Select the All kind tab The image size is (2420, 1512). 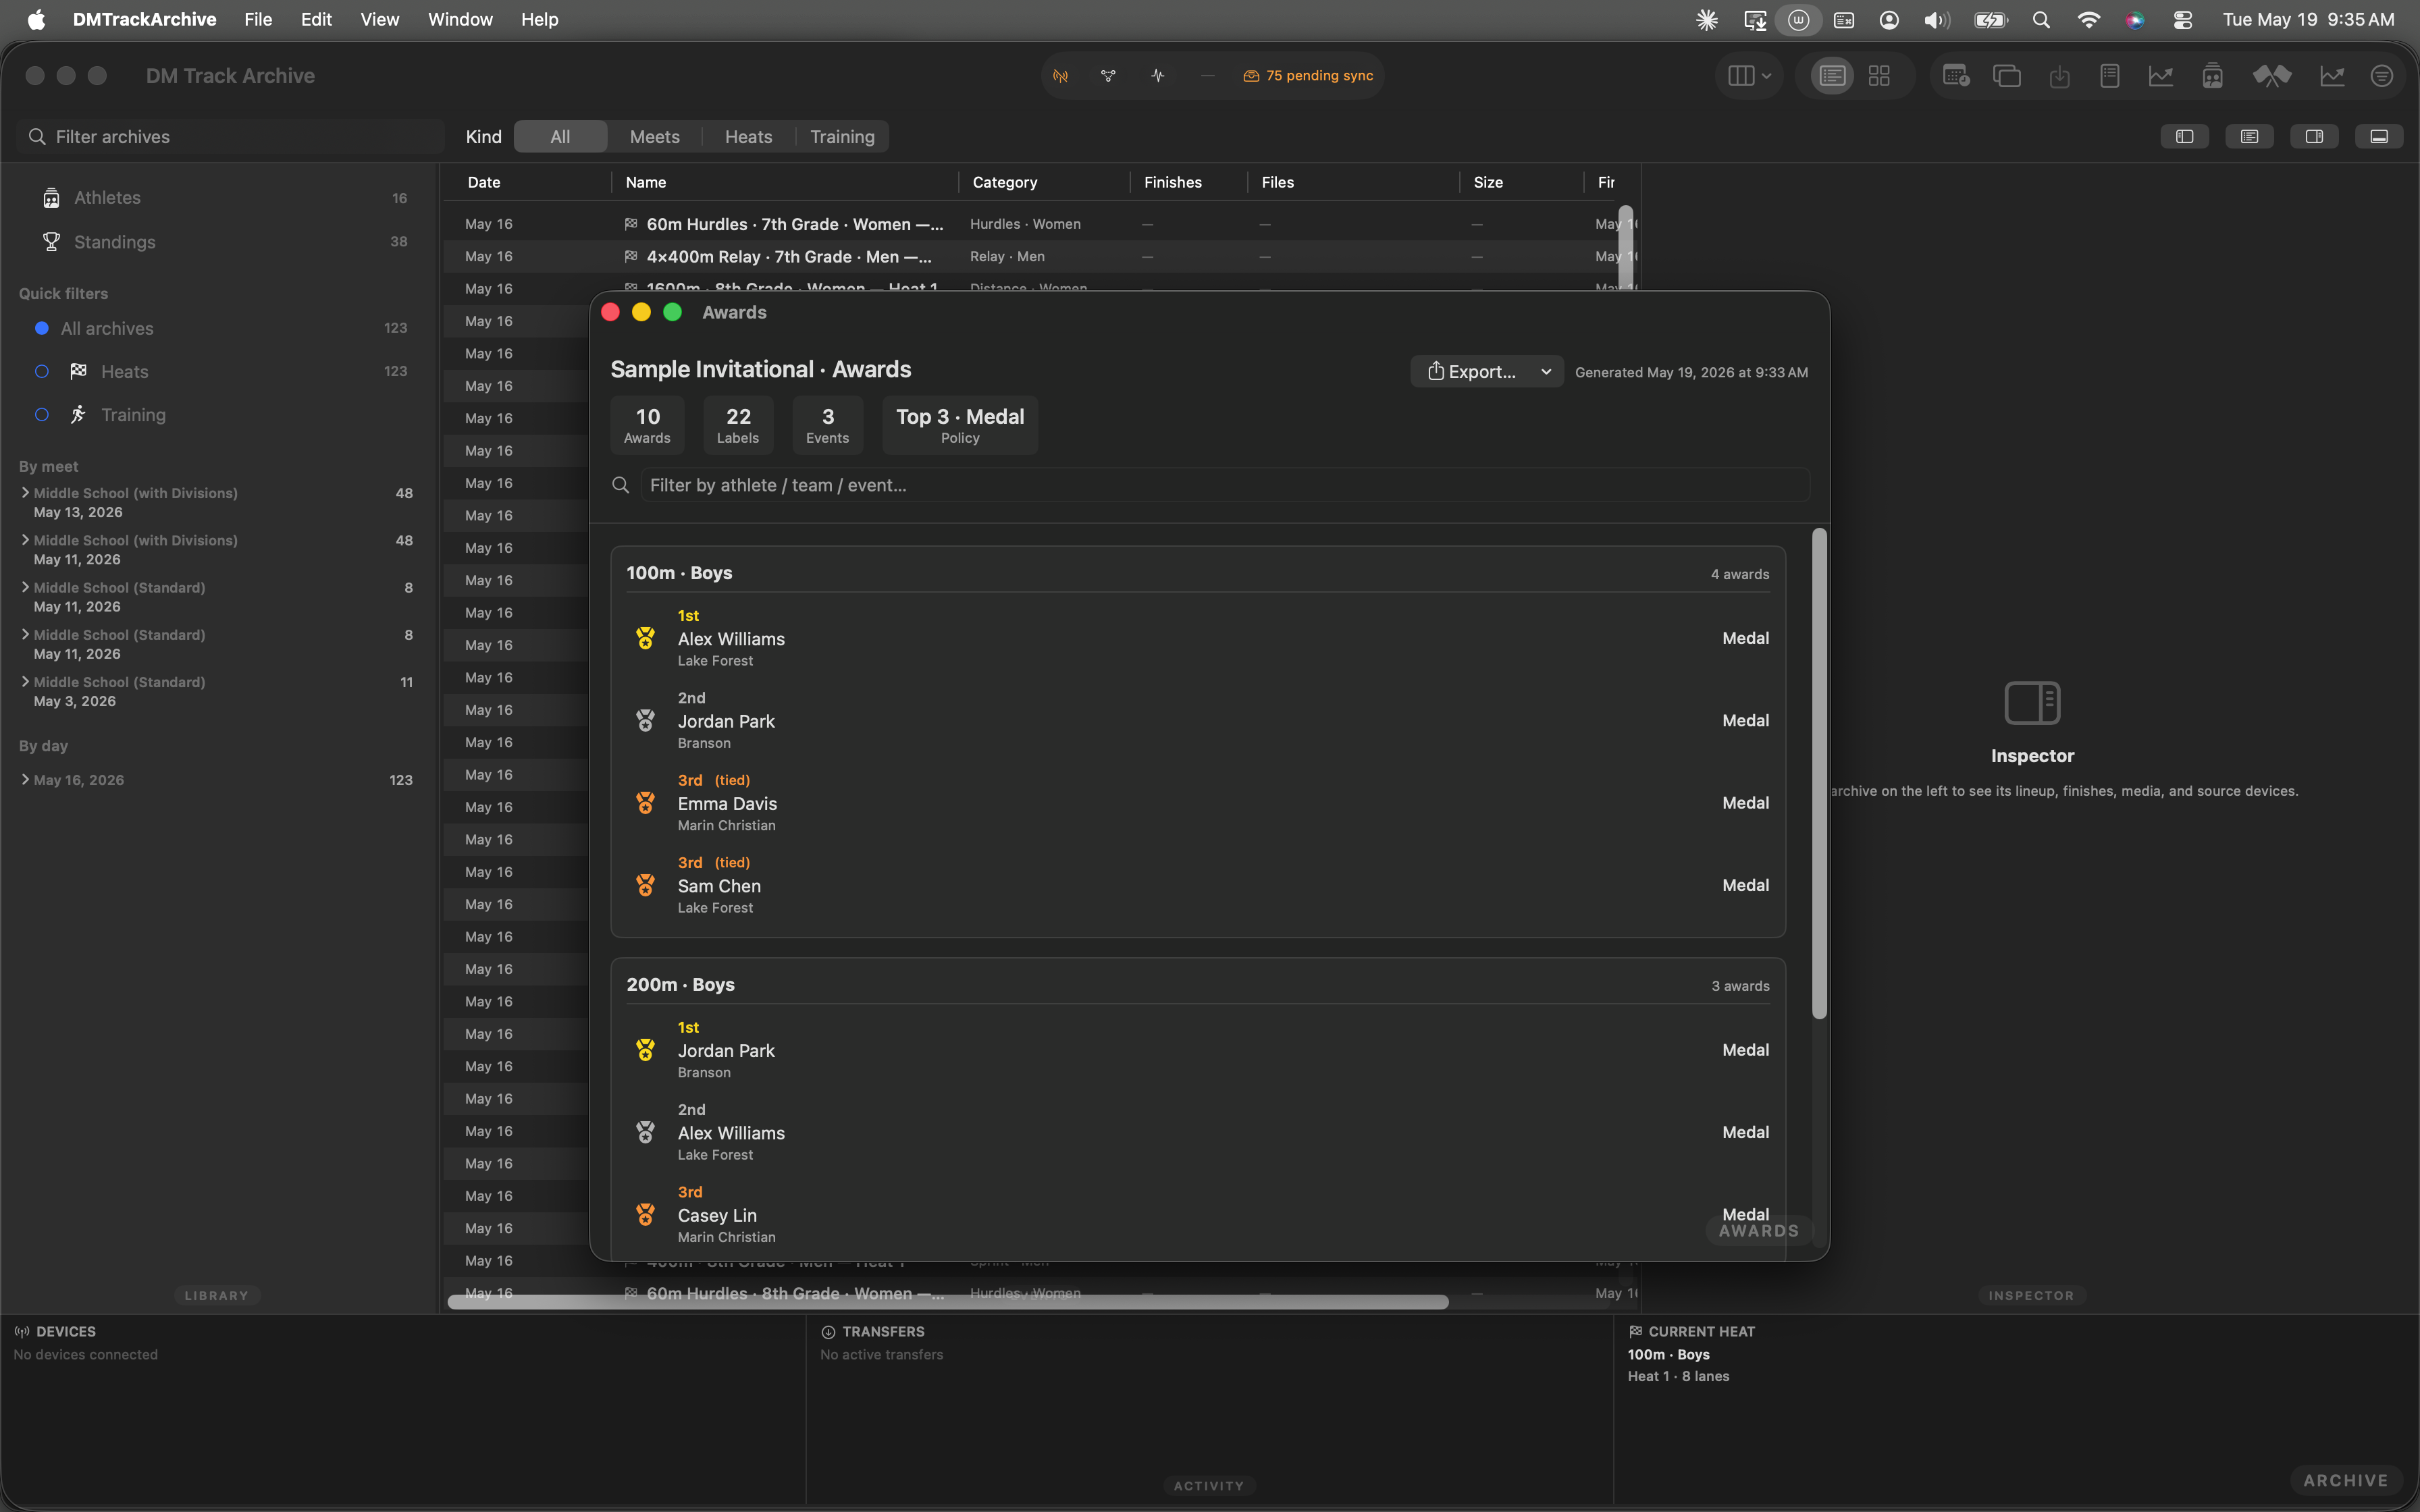[560, 137]
